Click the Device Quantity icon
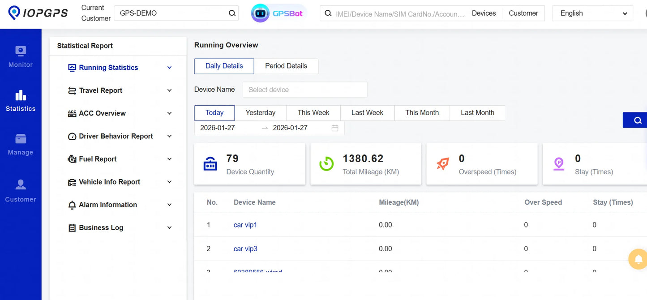Screen dimensions: 647x300 (210, 164)
